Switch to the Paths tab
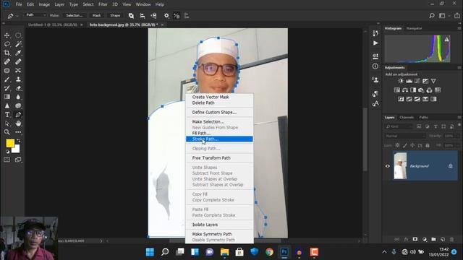 tap(423, 117)
